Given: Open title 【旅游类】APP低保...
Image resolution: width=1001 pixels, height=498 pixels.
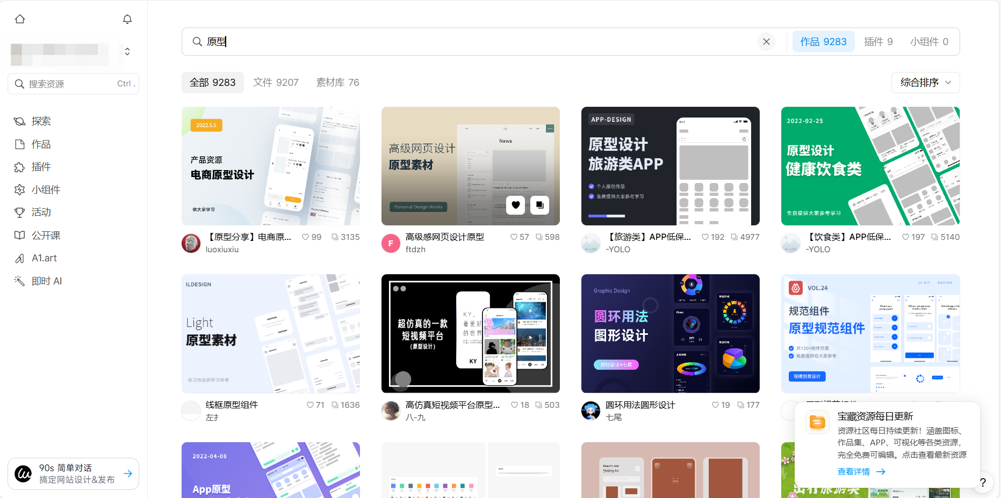Looking at the screenshot, I should [649, 237].
